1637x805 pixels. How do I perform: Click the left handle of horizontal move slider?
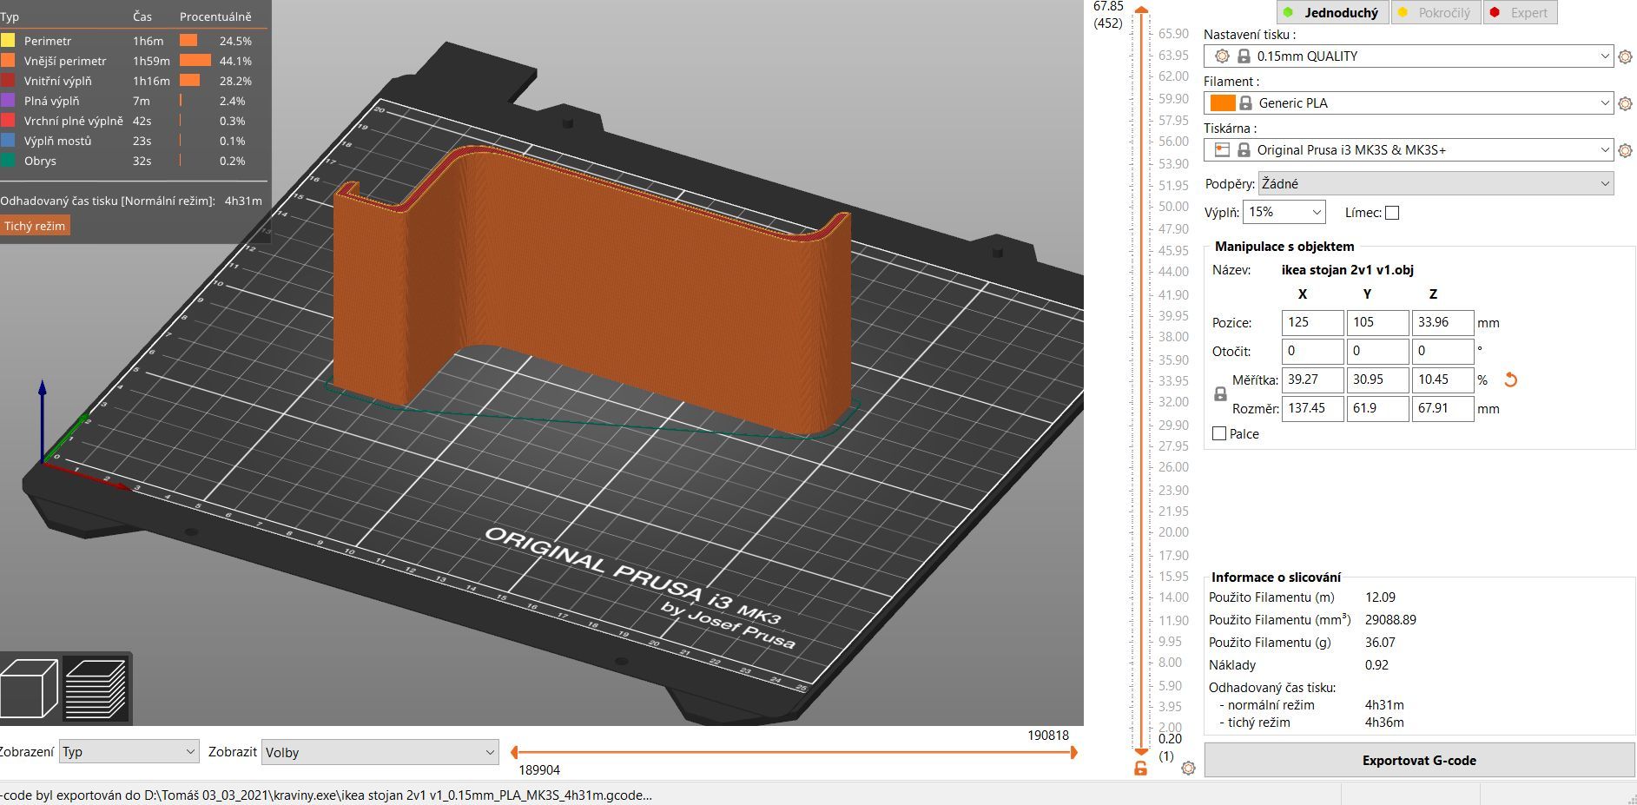click(514, 752)
